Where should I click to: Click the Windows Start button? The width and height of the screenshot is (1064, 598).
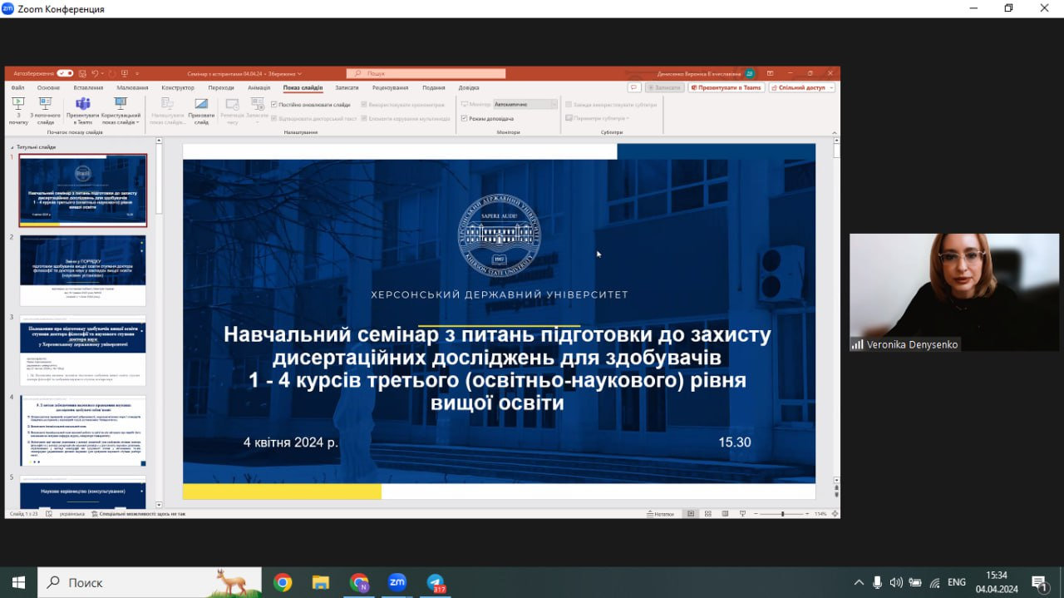pos(18,582)
